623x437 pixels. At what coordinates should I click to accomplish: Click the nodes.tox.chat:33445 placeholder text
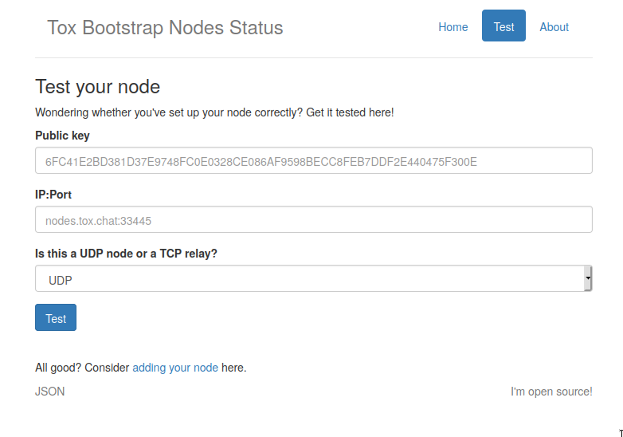[x=98, y=221]
